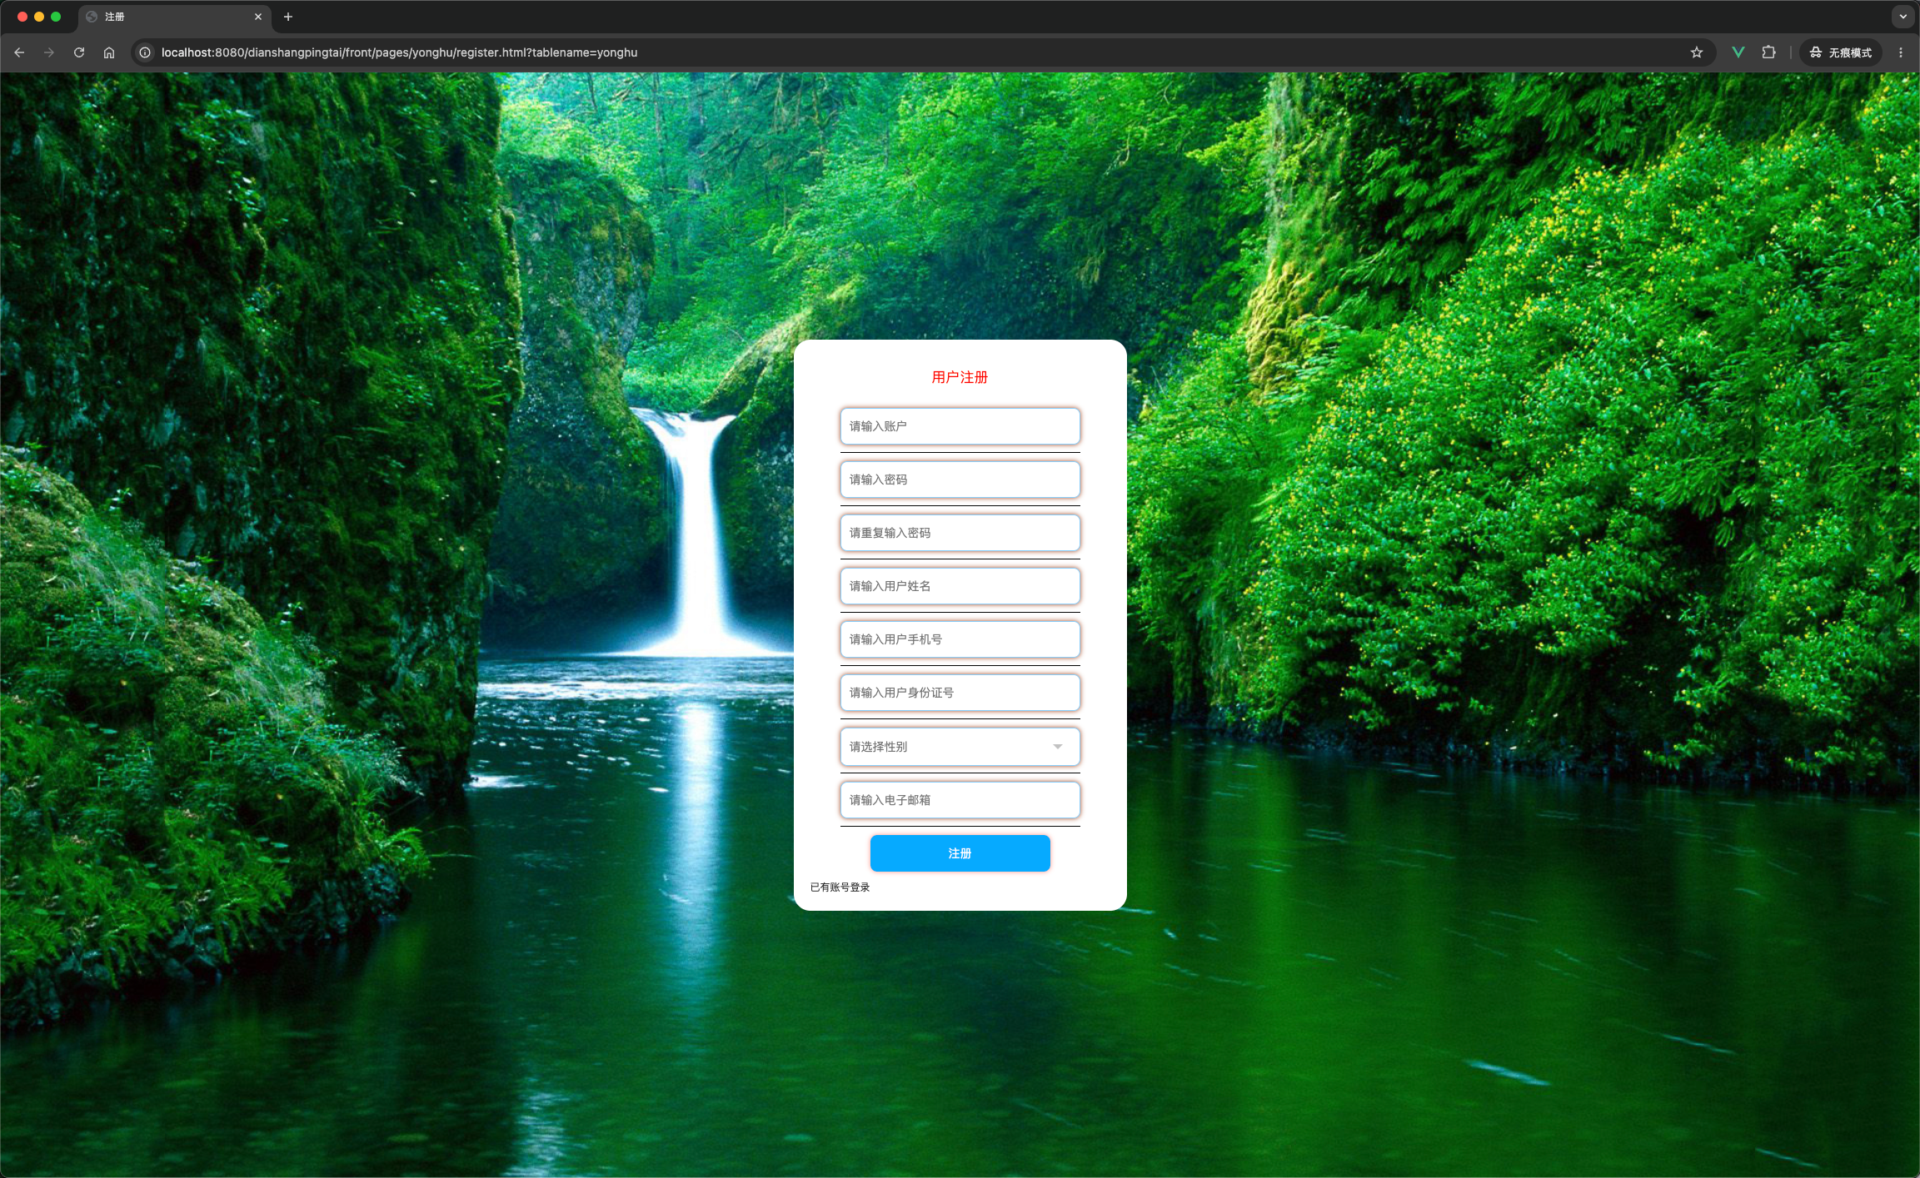Expand the tab search chevron
This screenshot has width=1920, height=1178.
pos(1903,17)
